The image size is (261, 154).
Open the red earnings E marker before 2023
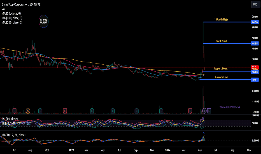(65, 111)
